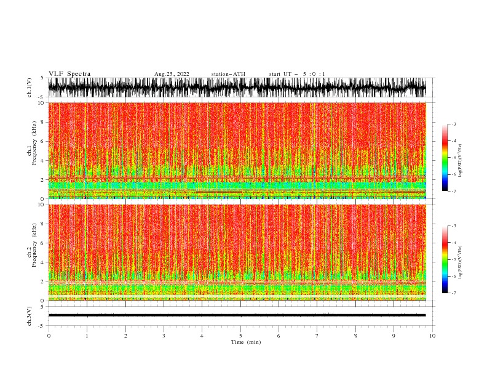Click the time axis tick label "6"
Image resolution: width=487 pixels, height=377 pixels.
click(279, 336)
